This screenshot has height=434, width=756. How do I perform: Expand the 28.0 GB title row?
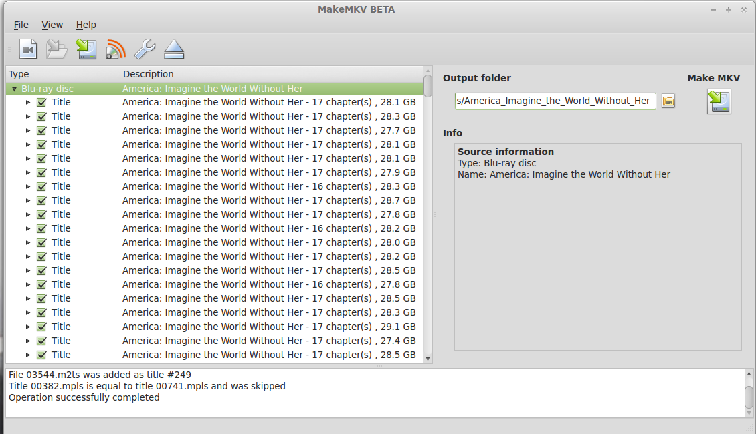click(x=28, y=242)
